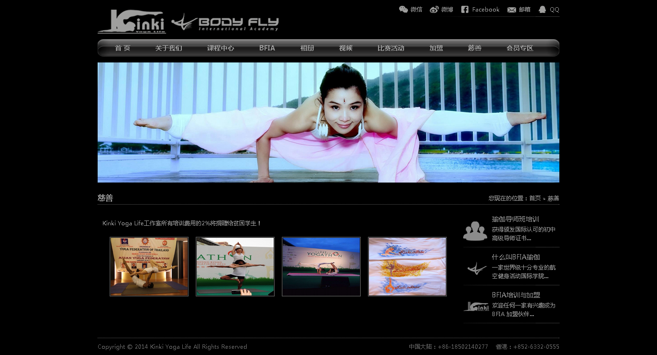Open the 瑜伽导师班培训 sidebar link
The width and height of the screenshot is (657, 355).
click(515, 219)
